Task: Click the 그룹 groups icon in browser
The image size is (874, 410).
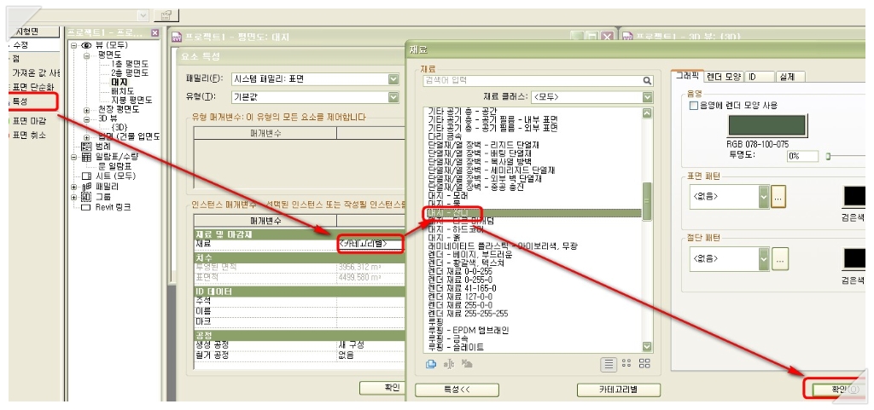Action: (x=86, y=196)
